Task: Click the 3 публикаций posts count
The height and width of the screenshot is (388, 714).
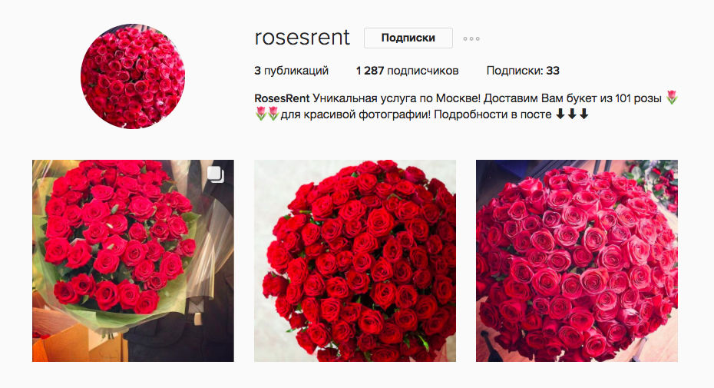Action: pos(292,71)
